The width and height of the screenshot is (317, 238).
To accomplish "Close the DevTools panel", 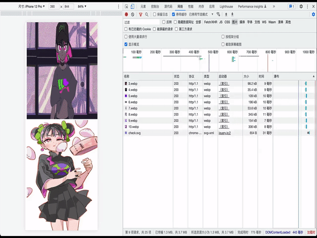I will pyautogui.click(x=314, y=6).
